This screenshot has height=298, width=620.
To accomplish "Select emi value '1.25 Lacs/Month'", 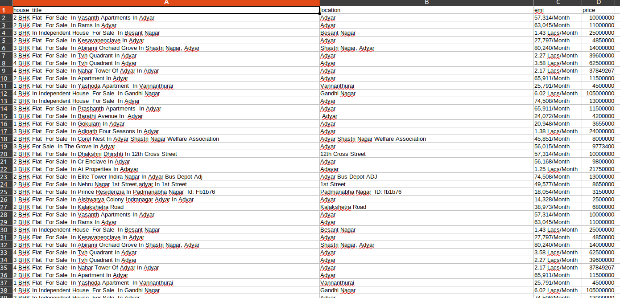I will point(558,169).
